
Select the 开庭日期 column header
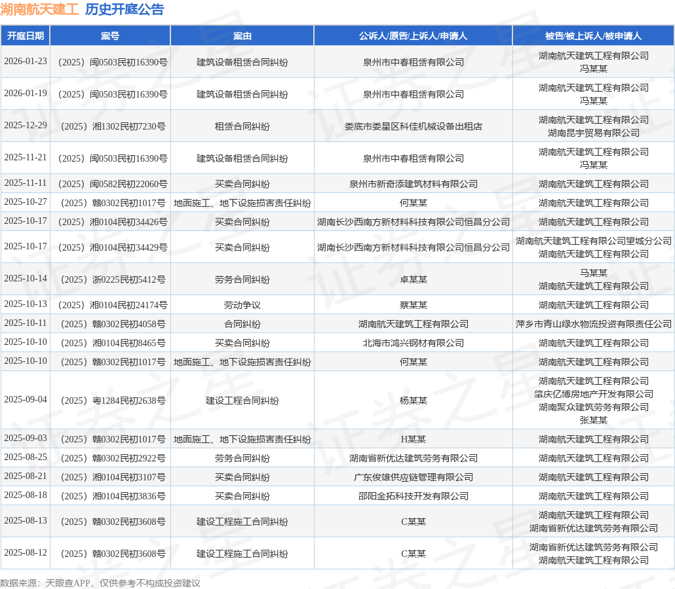26,36
